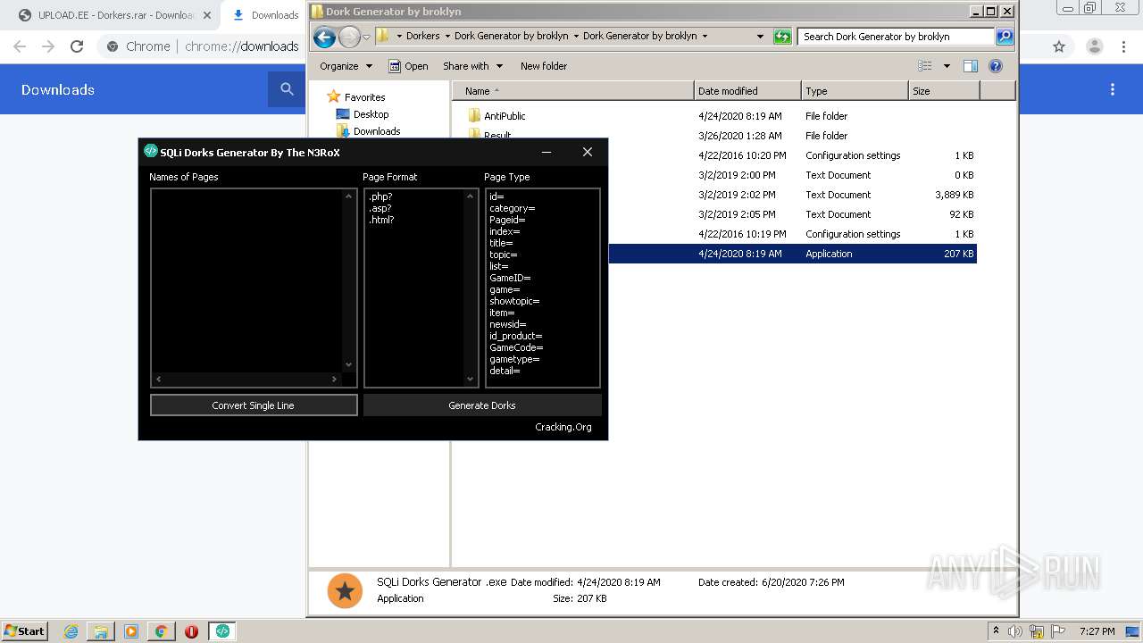Select '.asp?' in Page Format list
Viewport: 1143px width, 643px height.
[380, 208]
